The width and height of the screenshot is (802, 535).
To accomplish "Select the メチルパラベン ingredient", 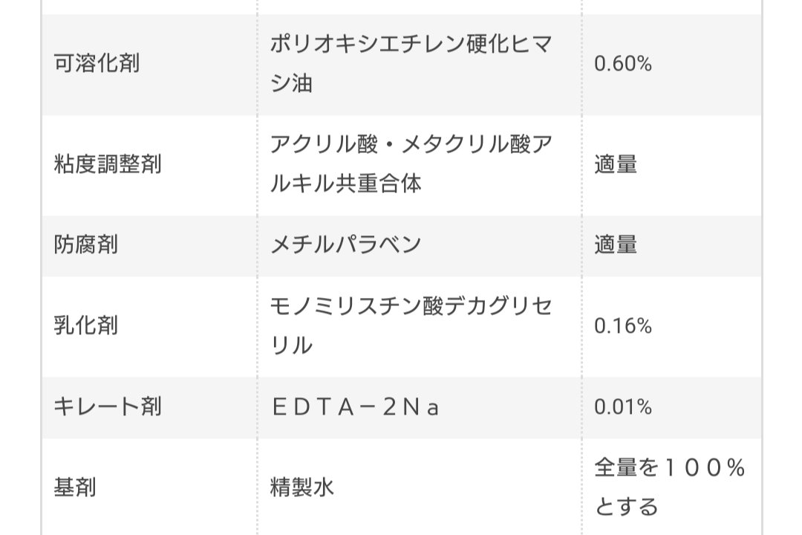I will tap(345, 244).
